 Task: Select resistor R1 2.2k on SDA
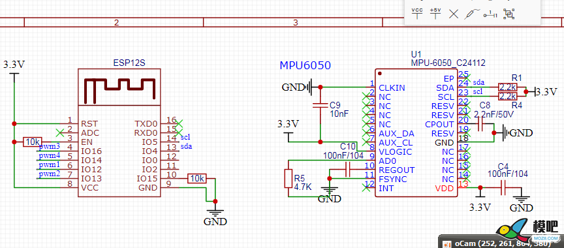[x=507, y=87]
